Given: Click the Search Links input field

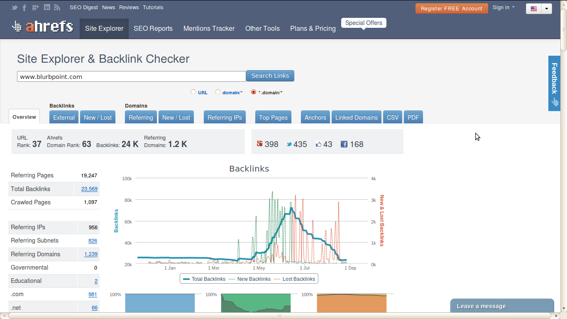Looking at the screenshot, I should click(x=131, y=76).
